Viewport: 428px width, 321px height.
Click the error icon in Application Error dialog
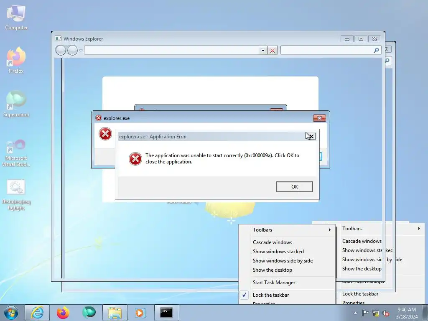(x=135, y=159)
